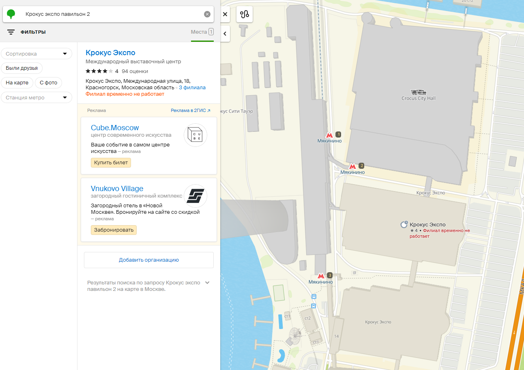Switch to the Места tab
524x370 pixels.
pyautogui.click(x=202, y=32)
